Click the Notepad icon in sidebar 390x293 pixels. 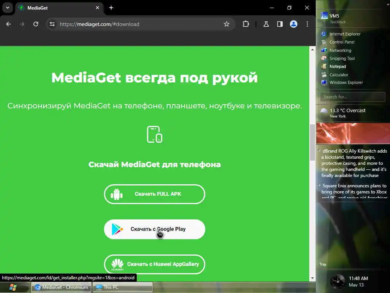(x=324, y=66)
